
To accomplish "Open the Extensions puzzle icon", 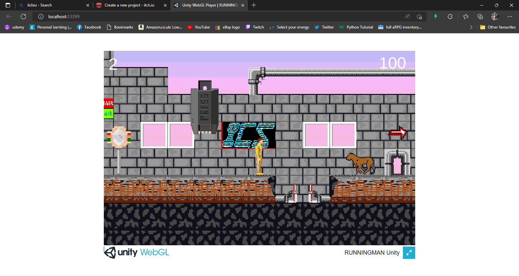I will (450, 17).
